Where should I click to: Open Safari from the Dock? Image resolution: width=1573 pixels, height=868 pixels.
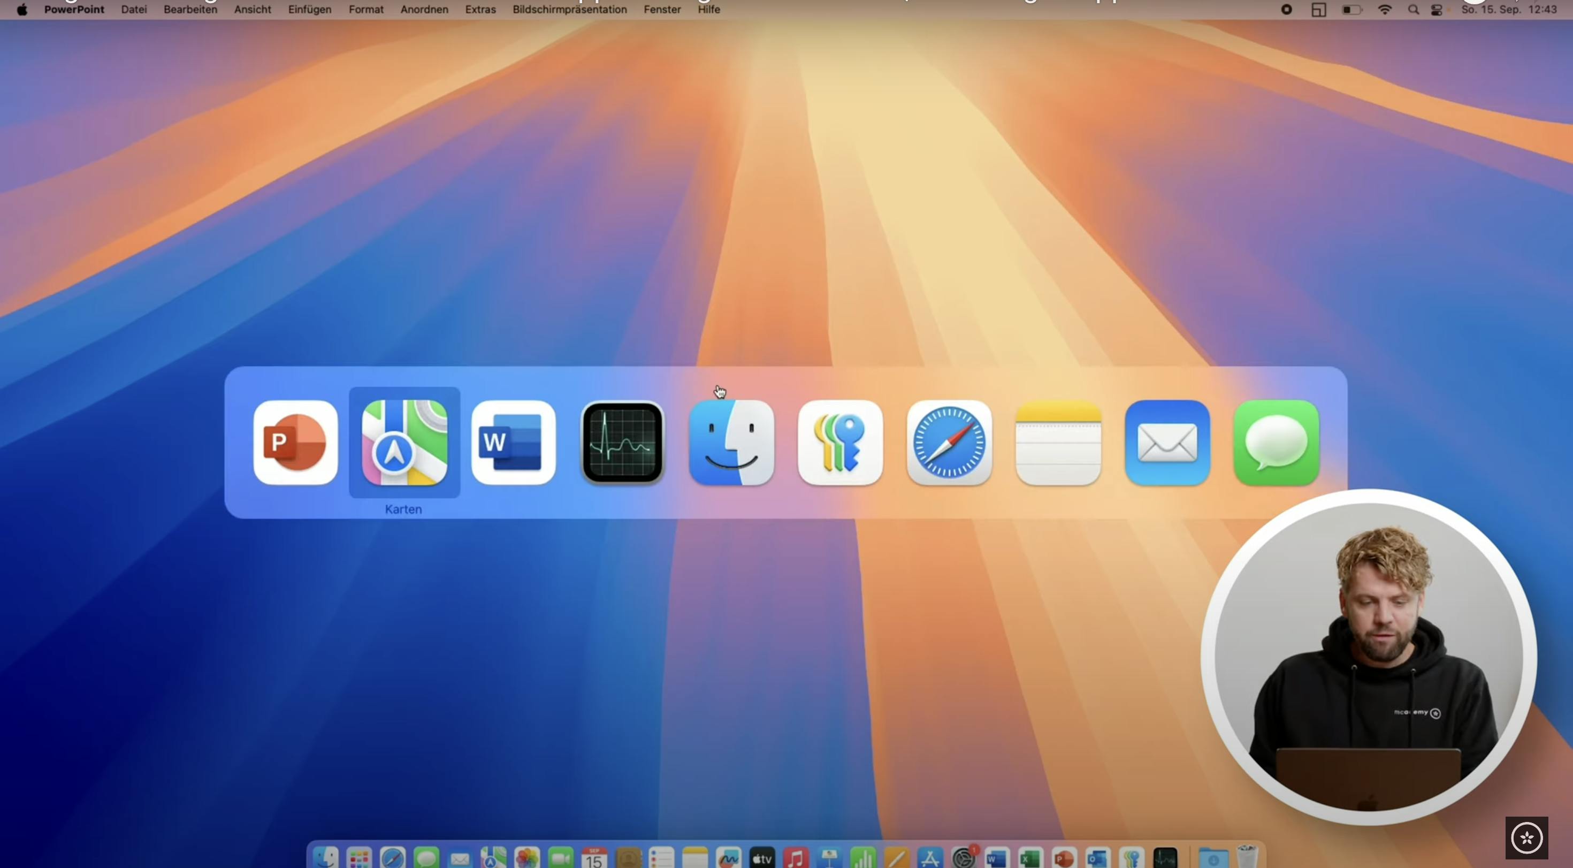[393, 857]
